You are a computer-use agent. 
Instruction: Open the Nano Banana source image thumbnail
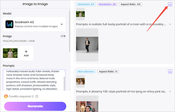click(x=80, y=81)
